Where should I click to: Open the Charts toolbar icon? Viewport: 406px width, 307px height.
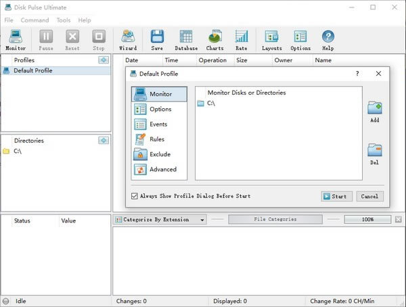pyautogui.click(x=215, y=39)
